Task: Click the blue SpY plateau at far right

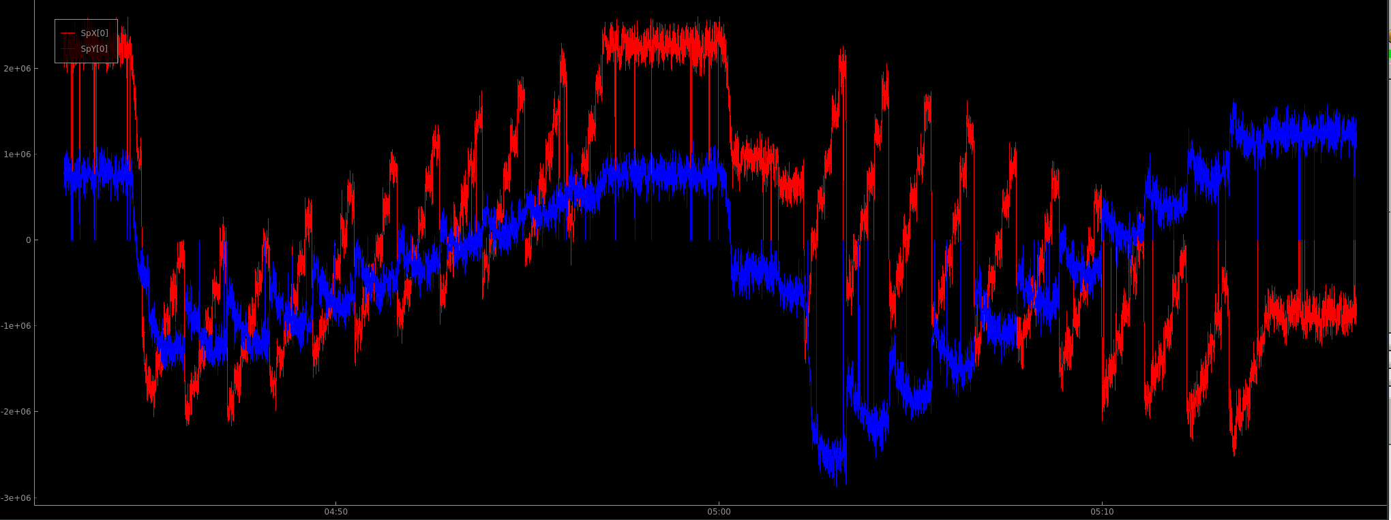Action: point(1296,131)
